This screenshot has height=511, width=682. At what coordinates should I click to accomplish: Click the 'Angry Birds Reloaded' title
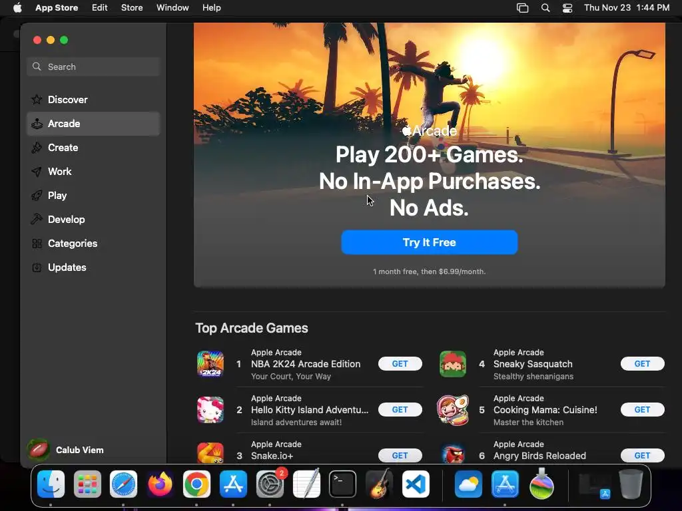pos(539,456)
